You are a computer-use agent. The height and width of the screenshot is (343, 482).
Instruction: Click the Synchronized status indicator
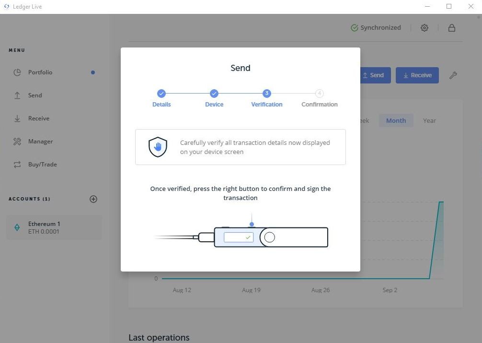[x=376, y=27]
